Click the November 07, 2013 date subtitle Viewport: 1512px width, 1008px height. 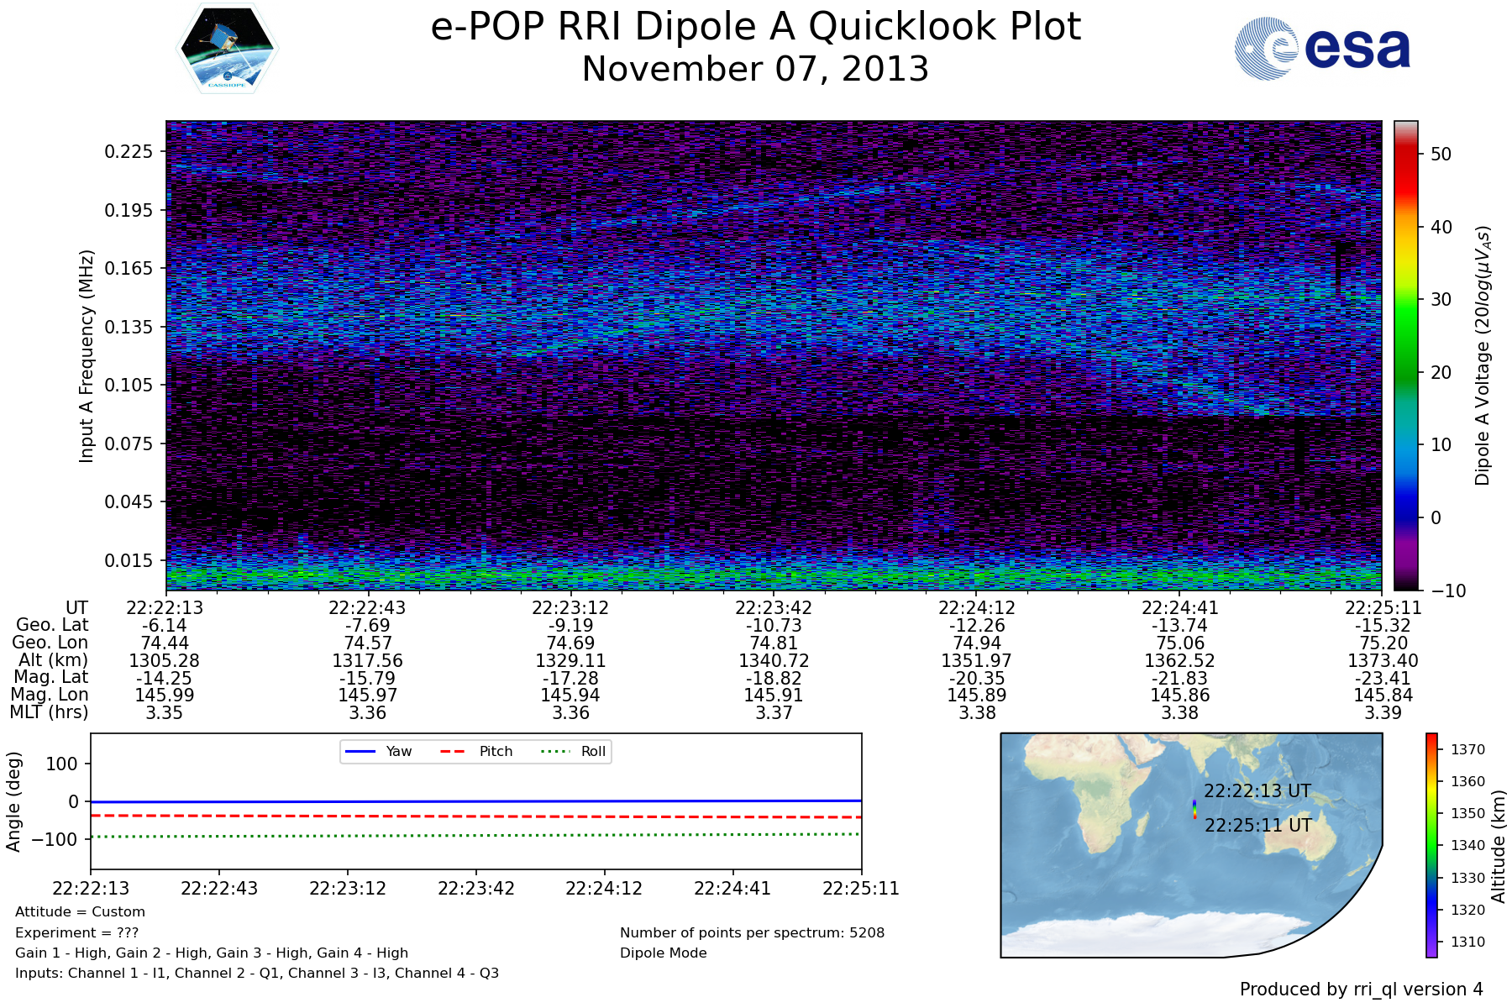click(755, 69)
